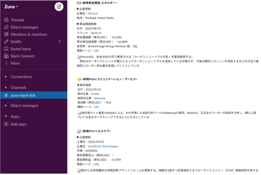Image resolution: width=261 pixels, height=175 pixels.
Task: Click the Drafts pencil icon
Action: (x=6, y=42)
